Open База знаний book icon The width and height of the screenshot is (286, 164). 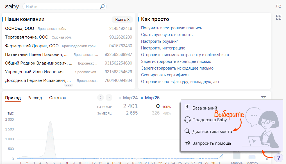(187, 108)
